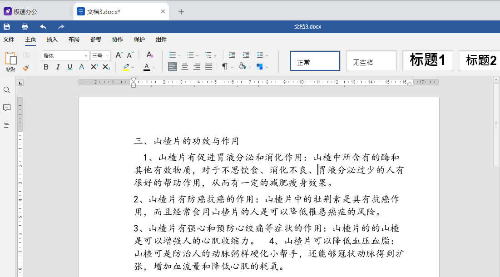
Task: Expand the numbered list dropdown arrow
Action: coord(198,56)
